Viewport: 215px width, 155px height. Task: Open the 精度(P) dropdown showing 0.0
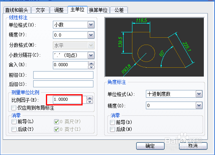pyautogui.click(x=74, y=35)
